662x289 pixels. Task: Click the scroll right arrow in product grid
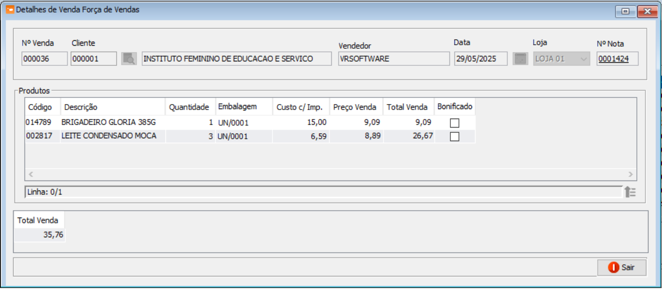(x=631, y=174)
